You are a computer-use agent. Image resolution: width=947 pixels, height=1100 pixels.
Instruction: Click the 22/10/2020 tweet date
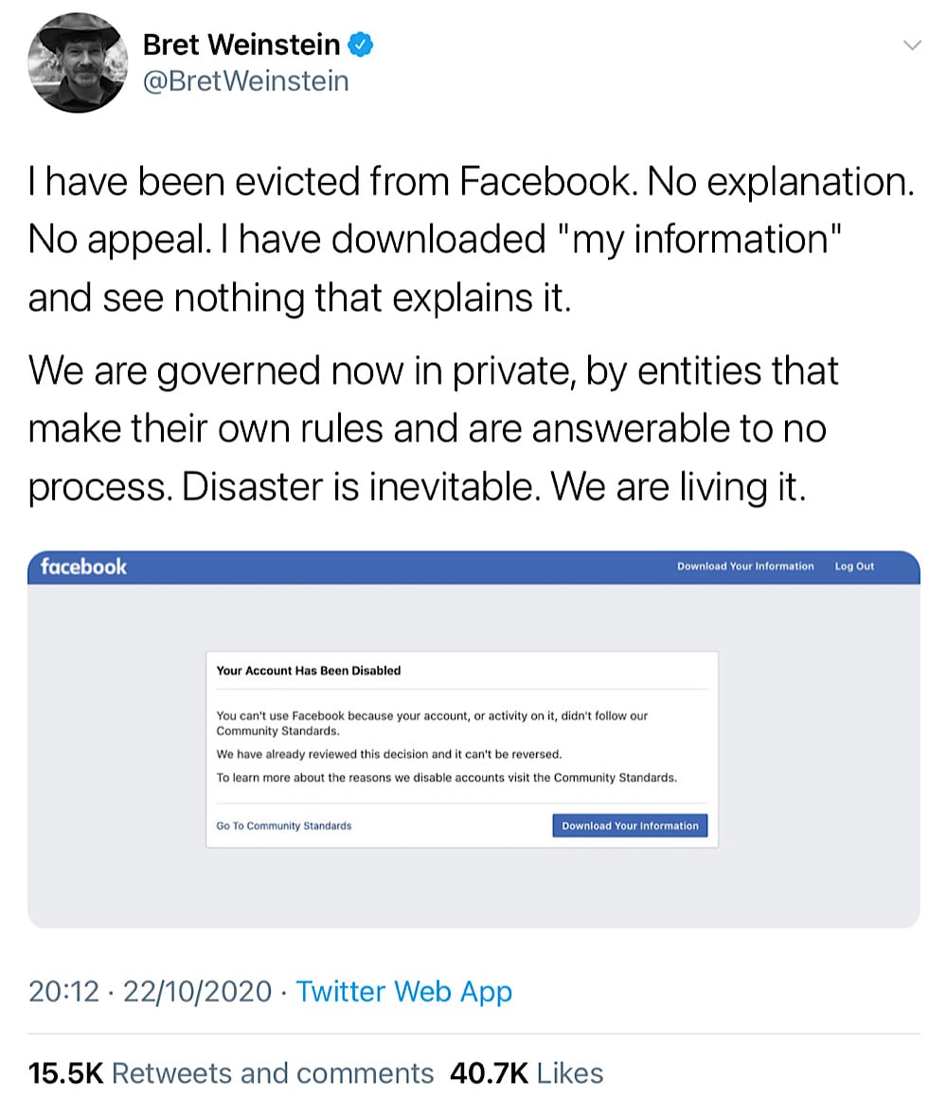point(198,991)
